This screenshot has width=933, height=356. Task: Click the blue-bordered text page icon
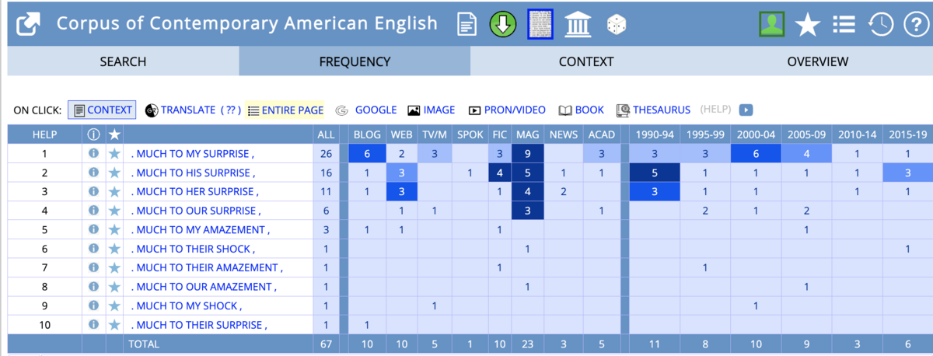coord(540,24)
